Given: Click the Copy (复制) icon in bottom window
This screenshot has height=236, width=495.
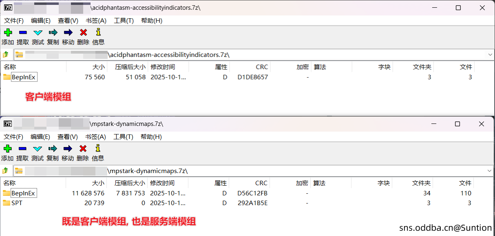Looking at the screenshot, I should [x=53, y=149].
